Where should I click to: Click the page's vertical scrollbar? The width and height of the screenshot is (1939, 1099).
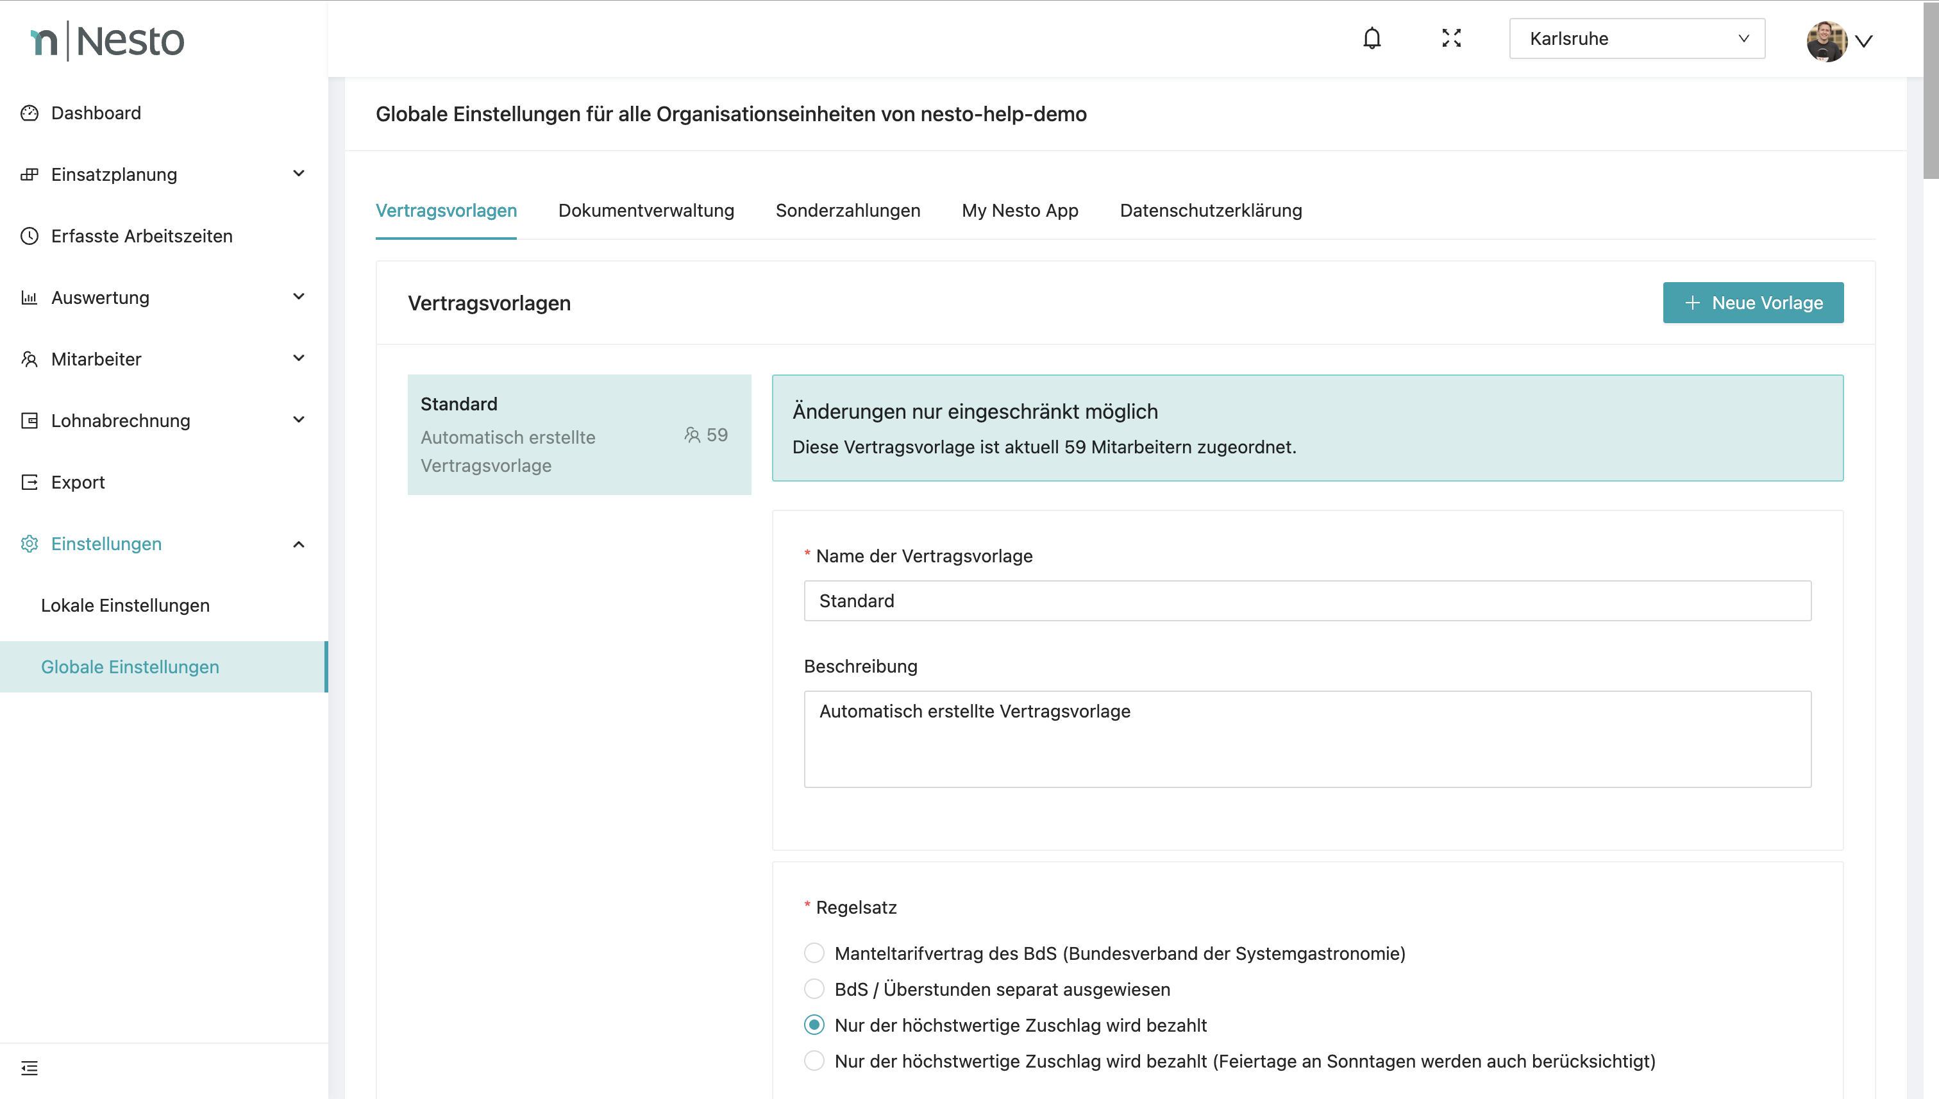pos(1930,90)
